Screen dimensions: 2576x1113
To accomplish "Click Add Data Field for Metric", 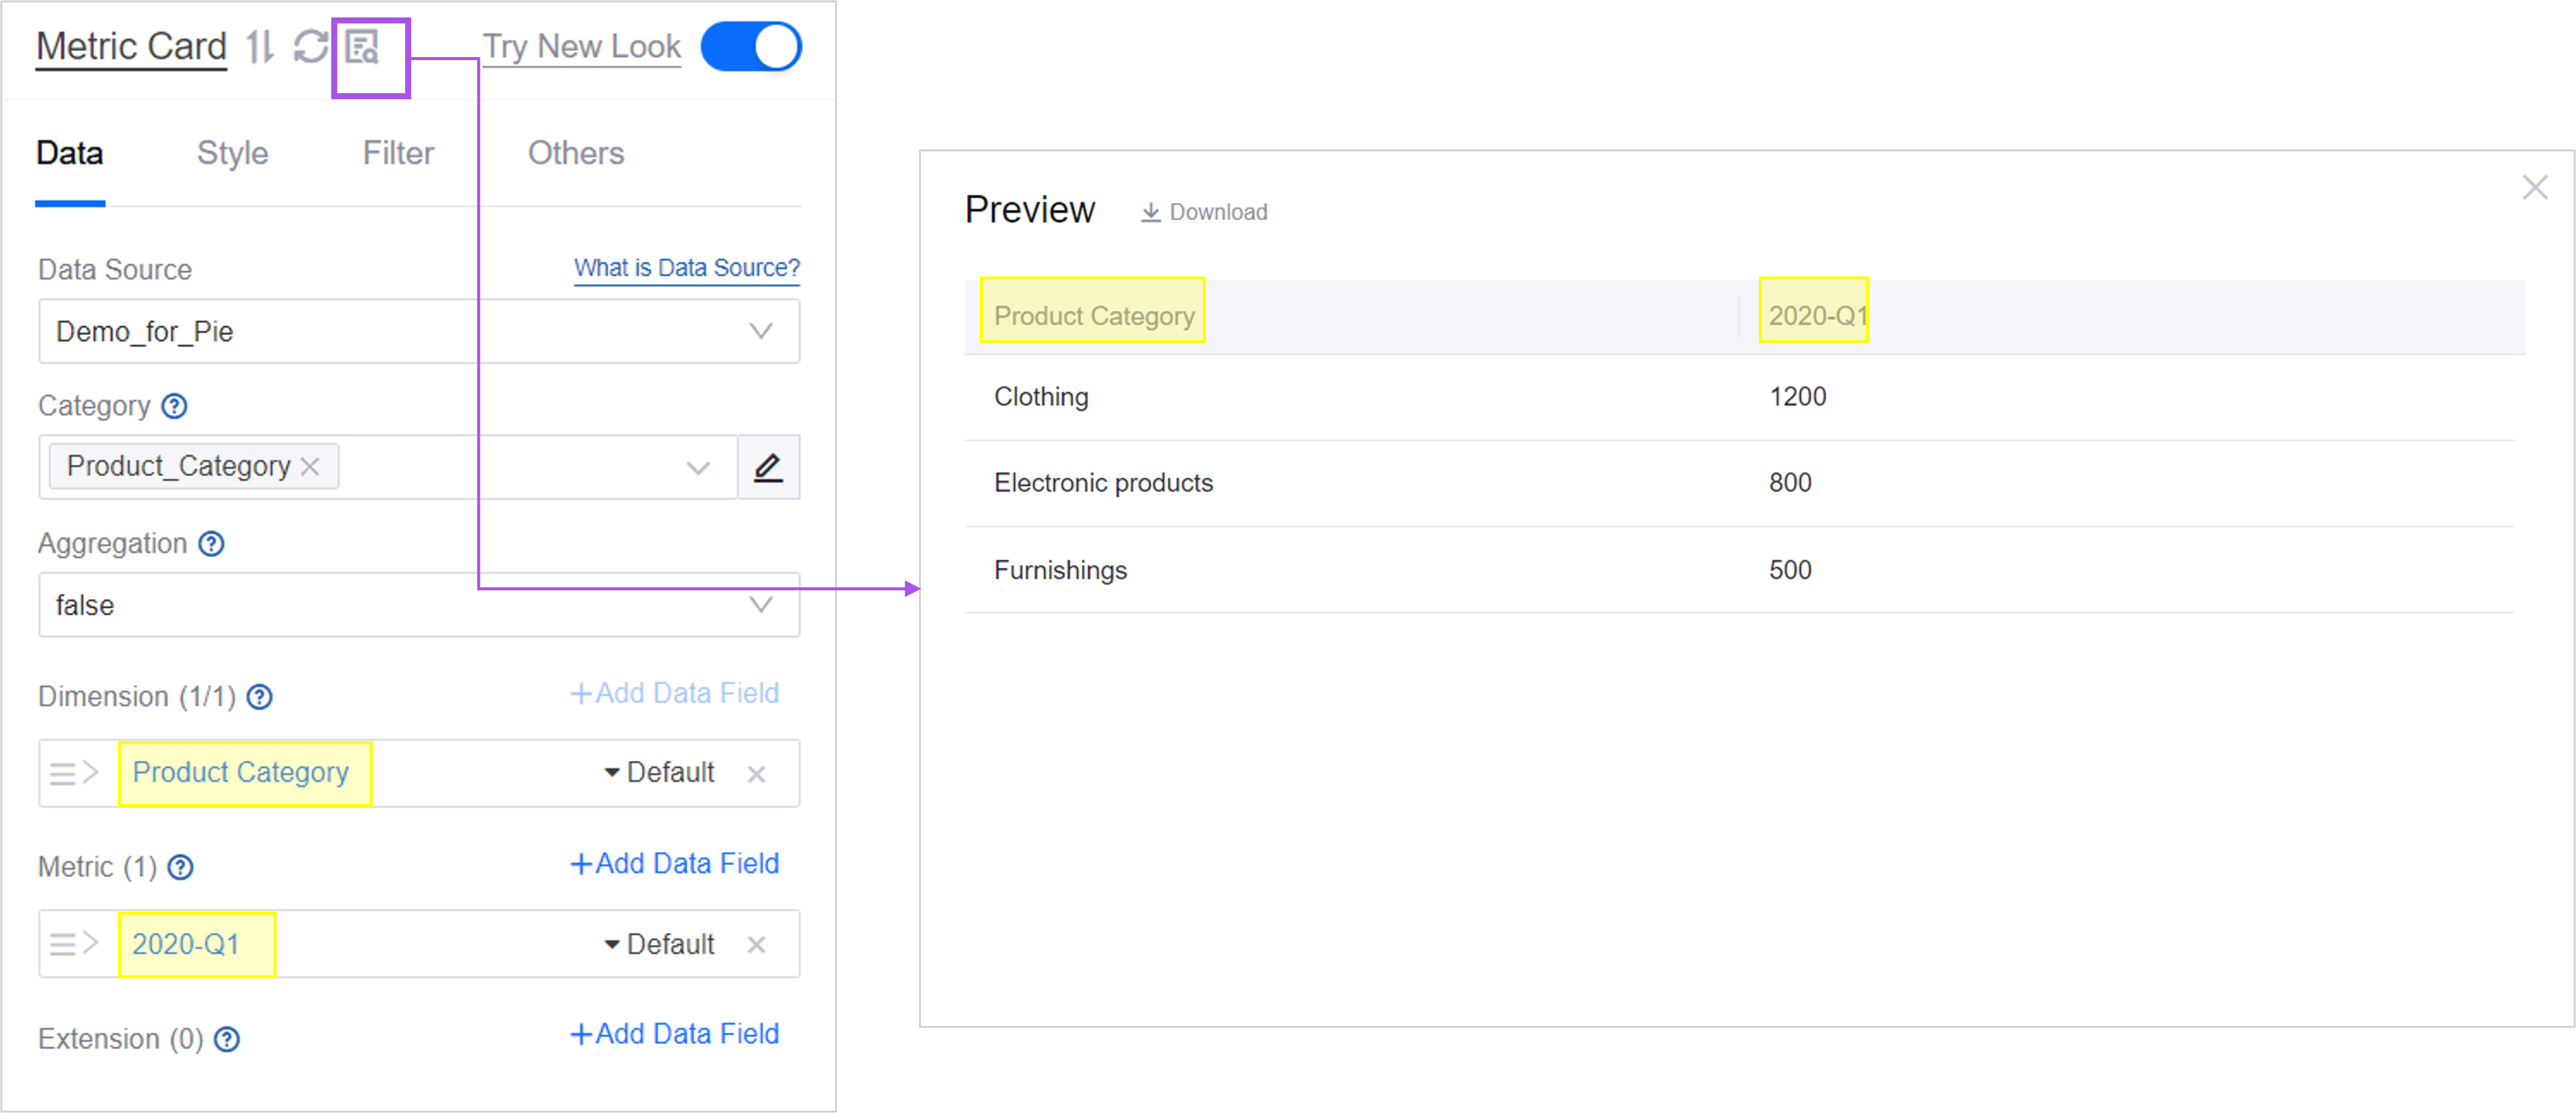I will pos(675,864).
